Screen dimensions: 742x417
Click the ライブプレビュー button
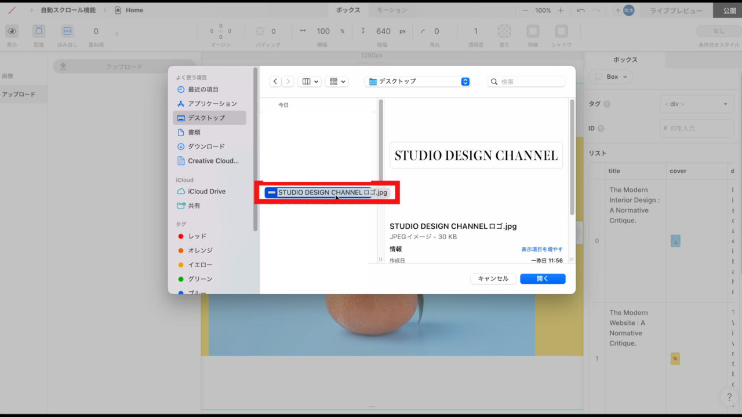(x=676, y=10)
